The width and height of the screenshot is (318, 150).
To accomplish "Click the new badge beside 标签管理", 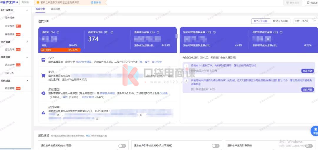I will pyautogui.click(x=18, y=88).
